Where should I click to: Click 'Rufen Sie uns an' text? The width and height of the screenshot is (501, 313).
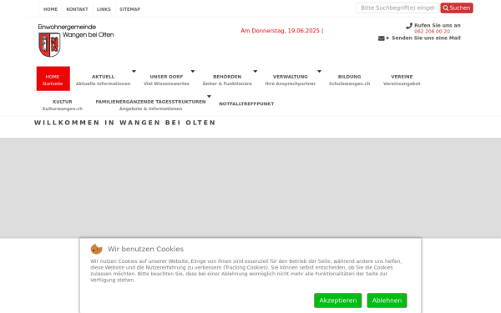click(x=438, y=26)
